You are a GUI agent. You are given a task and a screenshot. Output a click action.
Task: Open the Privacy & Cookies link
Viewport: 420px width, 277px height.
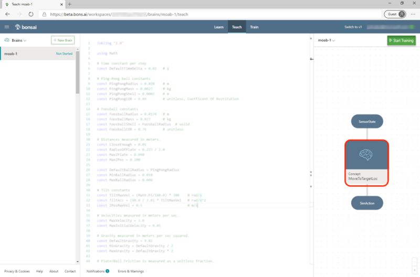click(17, 271)
